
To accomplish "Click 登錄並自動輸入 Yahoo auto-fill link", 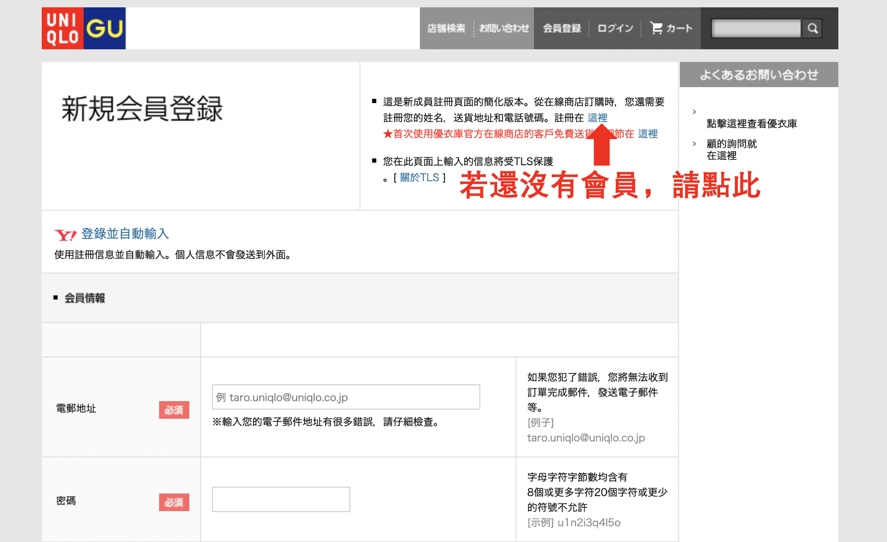I will click(x=125, y=234).
